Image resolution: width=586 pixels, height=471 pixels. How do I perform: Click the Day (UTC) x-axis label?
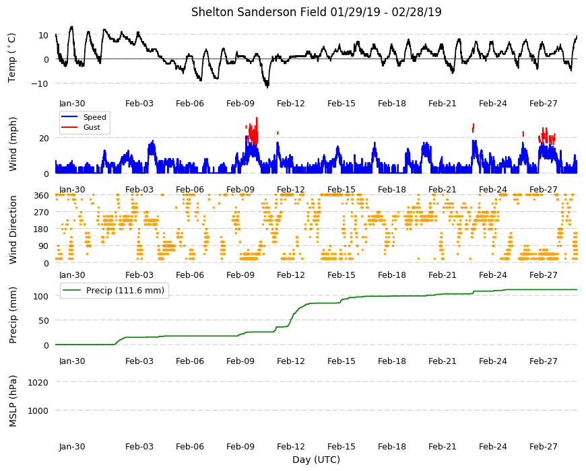pyautogui.click(x=316, y=460)
